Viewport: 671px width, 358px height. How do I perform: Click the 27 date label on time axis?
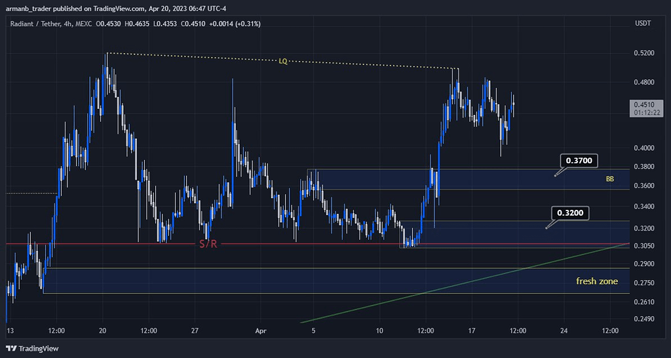(x=195, y=330)
